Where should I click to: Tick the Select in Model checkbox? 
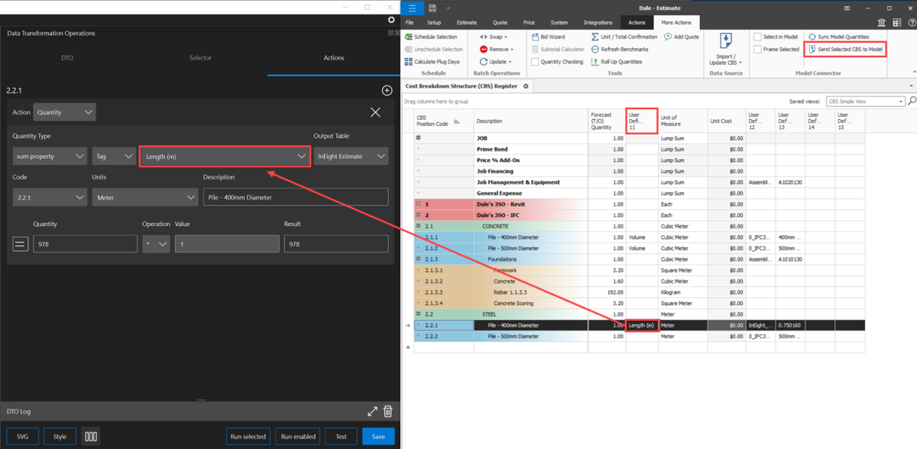point(757,37)
